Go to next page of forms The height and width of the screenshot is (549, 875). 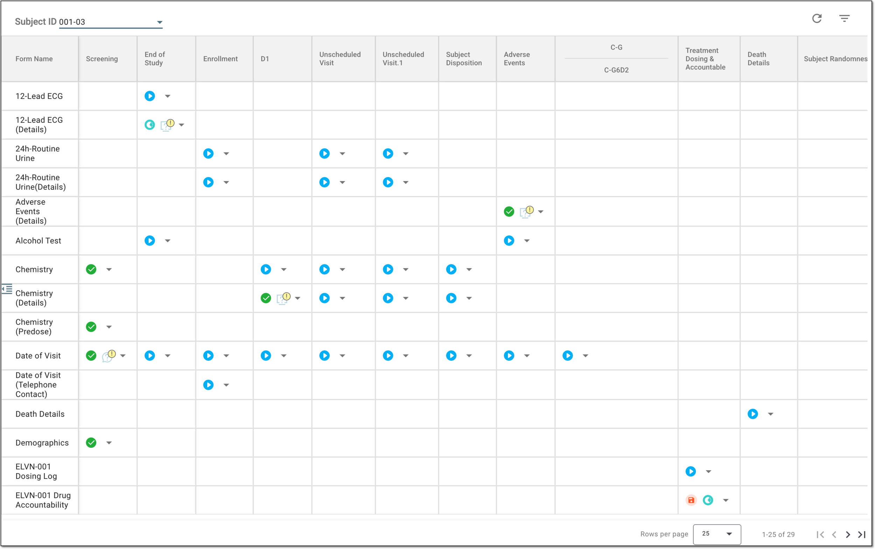[x=848, y=534]
